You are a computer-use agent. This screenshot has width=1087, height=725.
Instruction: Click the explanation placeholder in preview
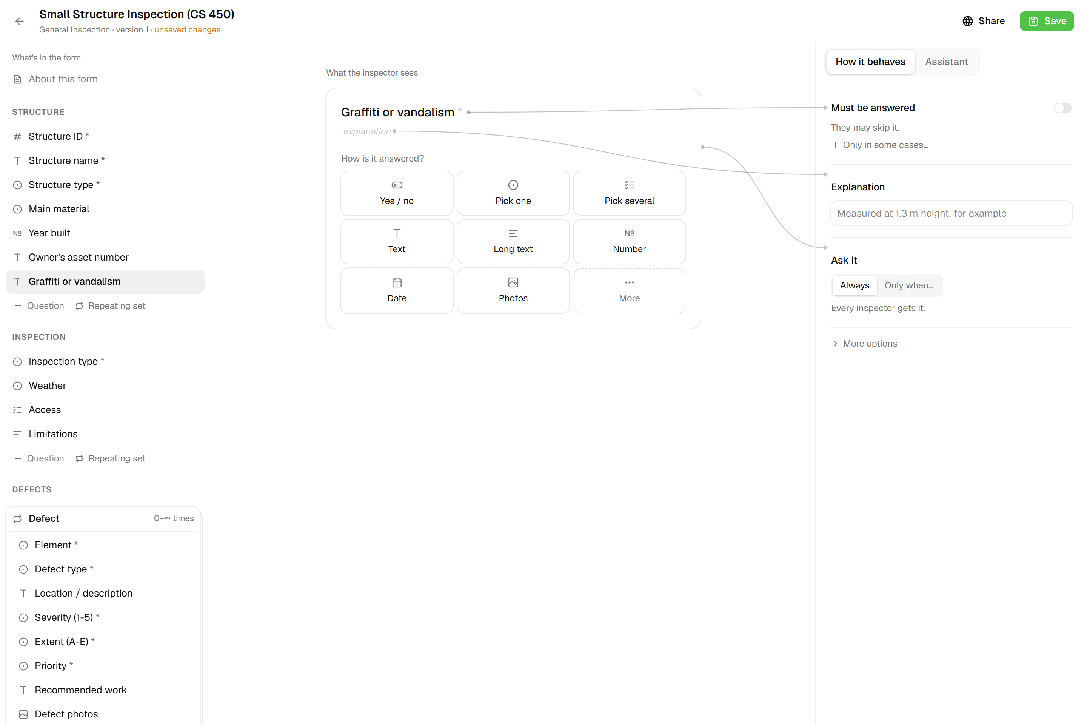366,131
